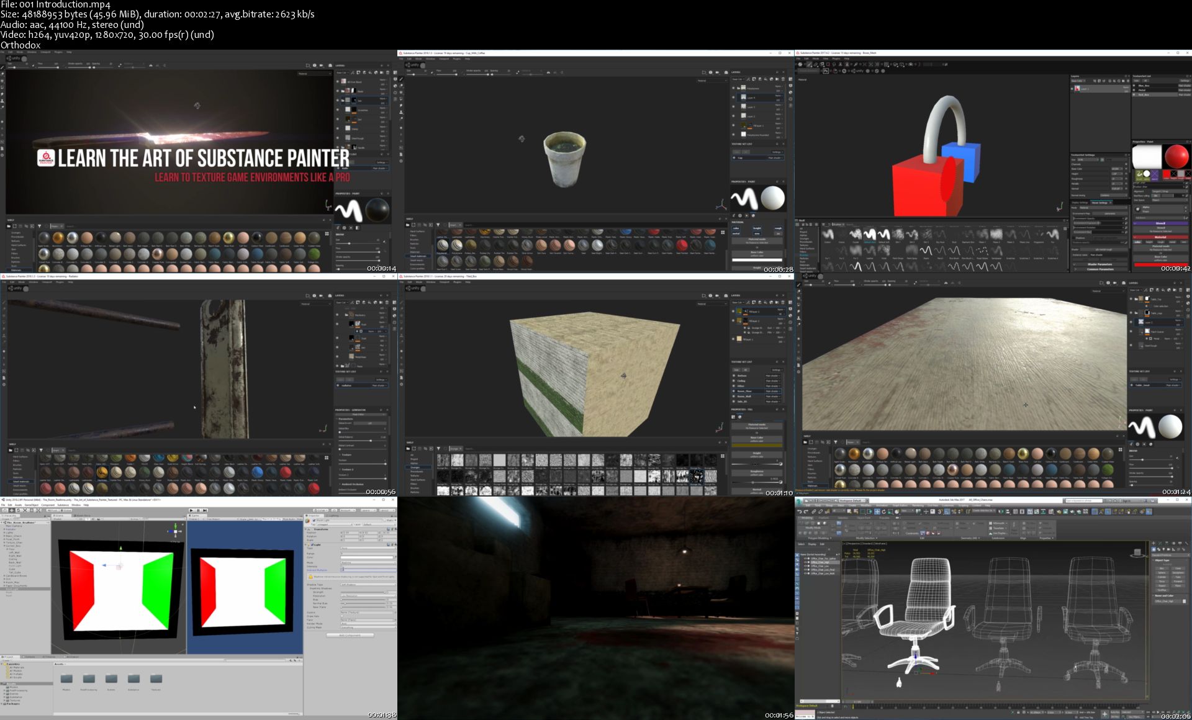The image size is (1192, 720).
Task: Select Unity Rotate tool
Action: [x=18, y=510]
